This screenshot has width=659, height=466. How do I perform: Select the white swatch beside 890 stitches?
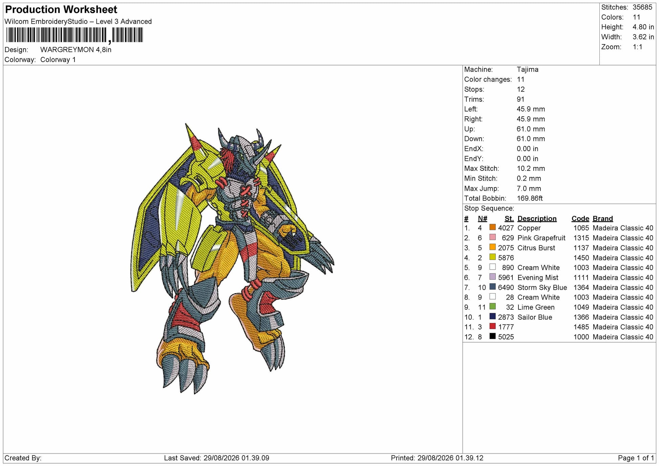492,267
